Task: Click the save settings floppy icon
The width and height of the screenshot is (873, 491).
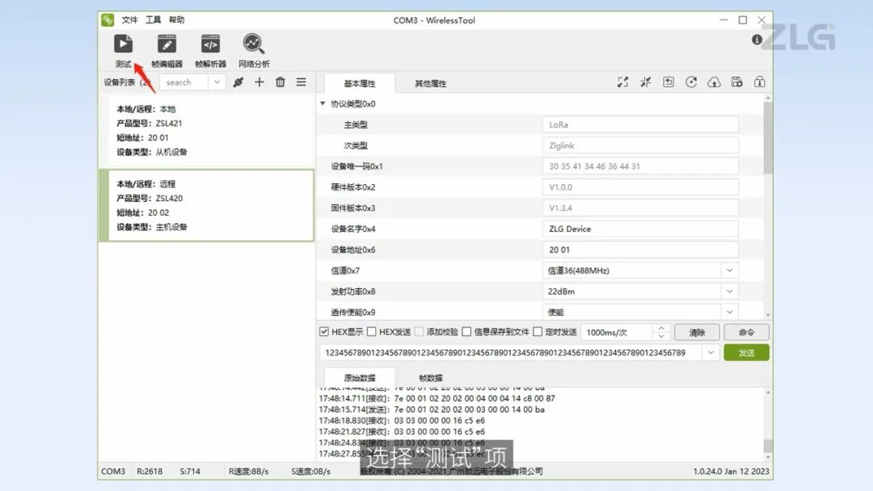Action: (737, 82)
